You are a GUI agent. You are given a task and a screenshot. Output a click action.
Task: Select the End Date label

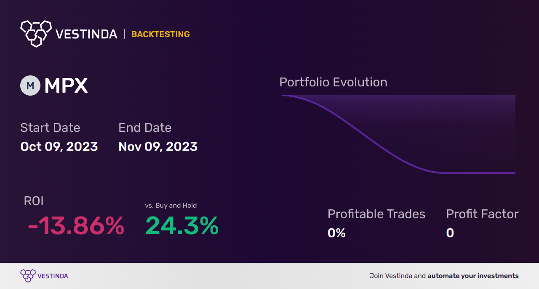point(145,128)
